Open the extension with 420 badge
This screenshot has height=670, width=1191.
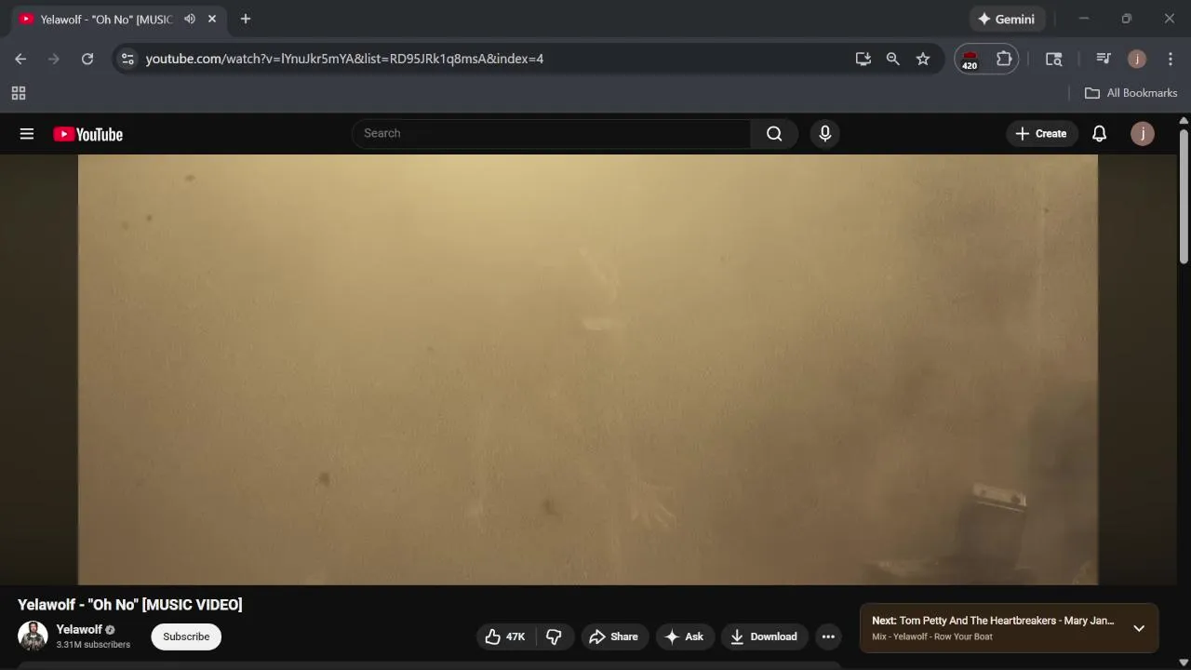pos(970,60)
